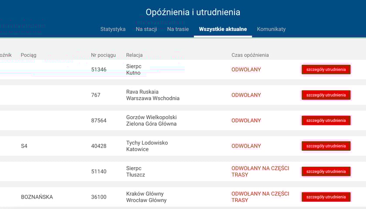Click the Nr pociągu column header

[103, 55]
